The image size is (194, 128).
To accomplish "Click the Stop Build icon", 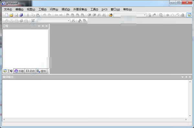I will pyautogui.click(x=26, y=21).
